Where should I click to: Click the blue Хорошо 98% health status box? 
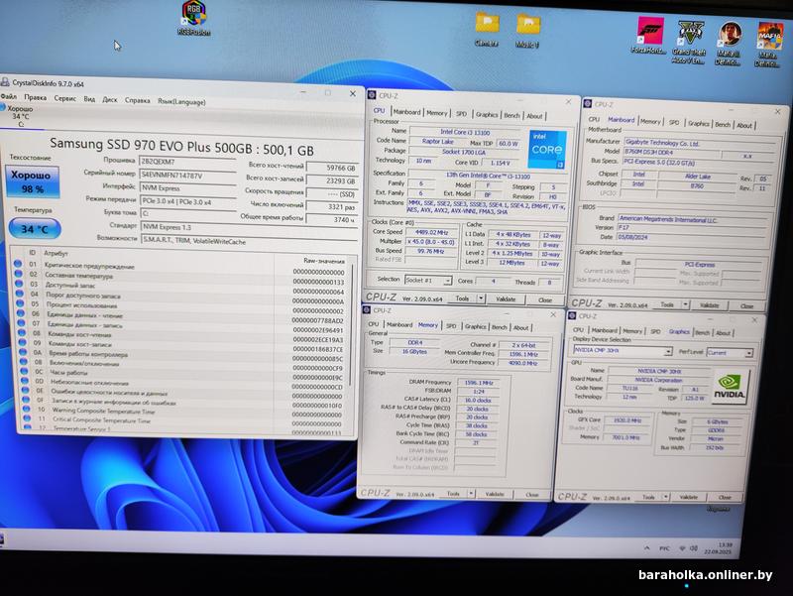click(x=33, y=181)
